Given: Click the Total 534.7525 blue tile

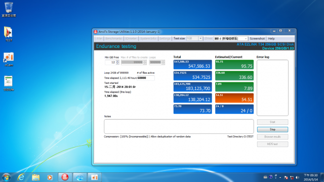Looking at the screenshot, I should tap(192, 76).
